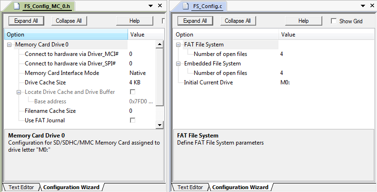The image size is (377, 192).
Task: Collapse the Embedded File System node
Action: pyautogui.click(x=179, y=64)
